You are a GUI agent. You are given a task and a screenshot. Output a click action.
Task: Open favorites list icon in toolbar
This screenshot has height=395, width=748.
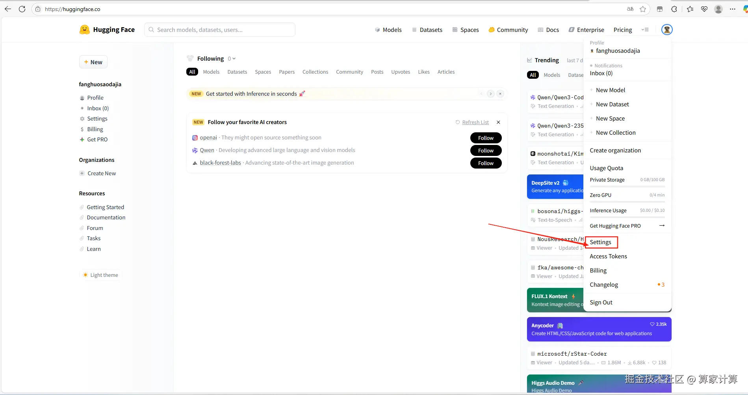tap(690, 9)
